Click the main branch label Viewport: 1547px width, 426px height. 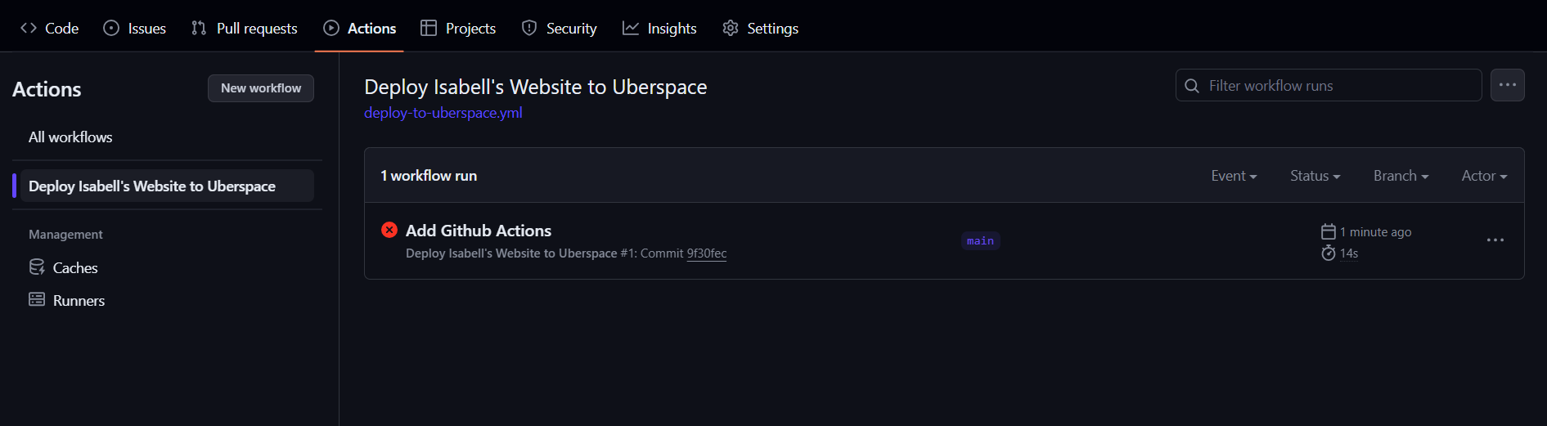pos(980,241)
